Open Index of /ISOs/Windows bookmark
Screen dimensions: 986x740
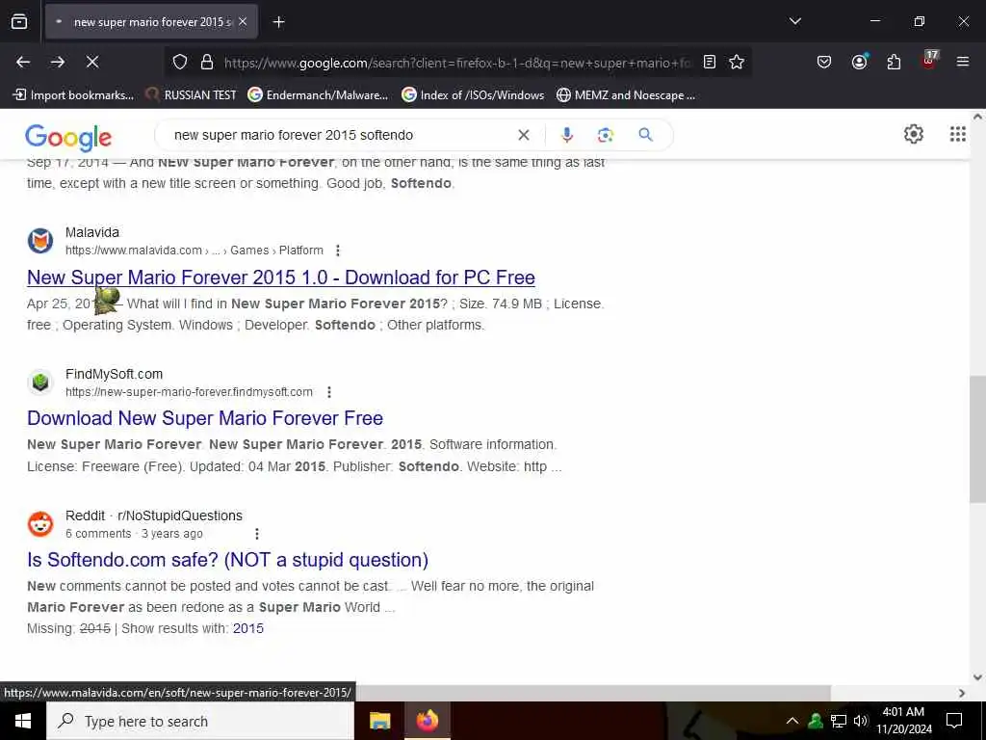coord(473,95)
